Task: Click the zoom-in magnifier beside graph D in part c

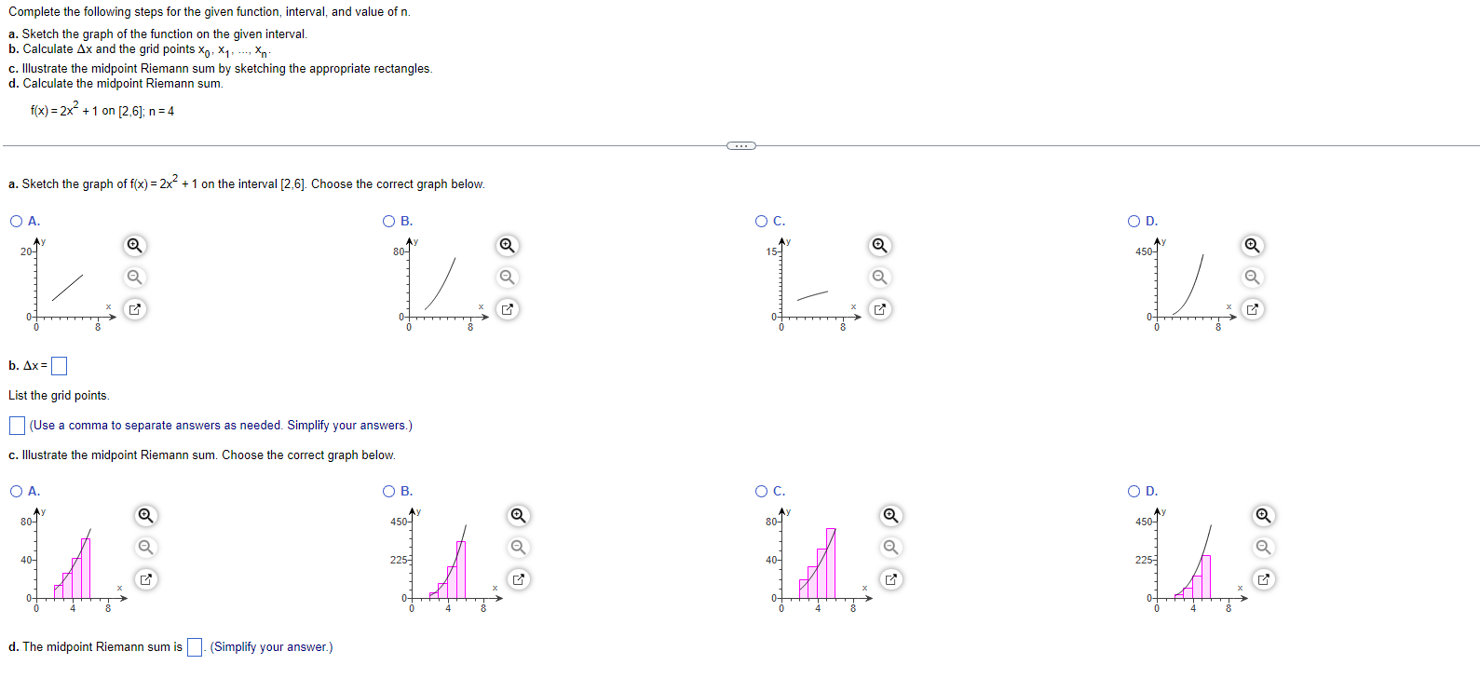Action: click(x=1262, y=515)
